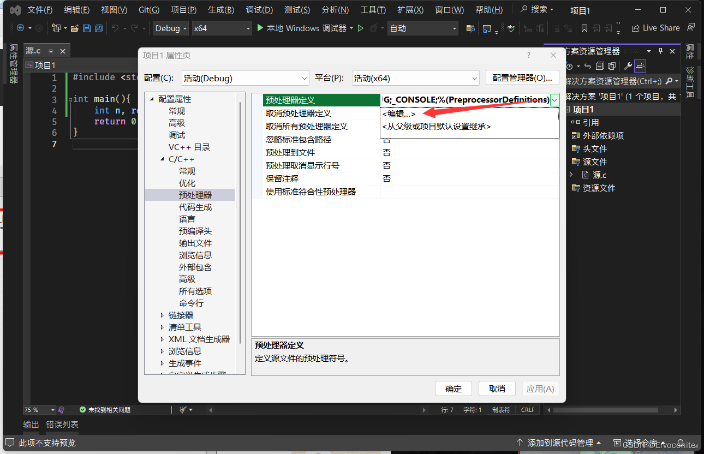Click the feedback icon beside Live Share

click(x=691, y=27)
